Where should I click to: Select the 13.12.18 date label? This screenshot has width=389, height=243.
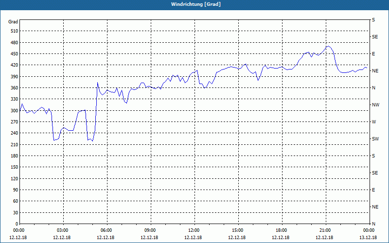[x=368, y=238]
